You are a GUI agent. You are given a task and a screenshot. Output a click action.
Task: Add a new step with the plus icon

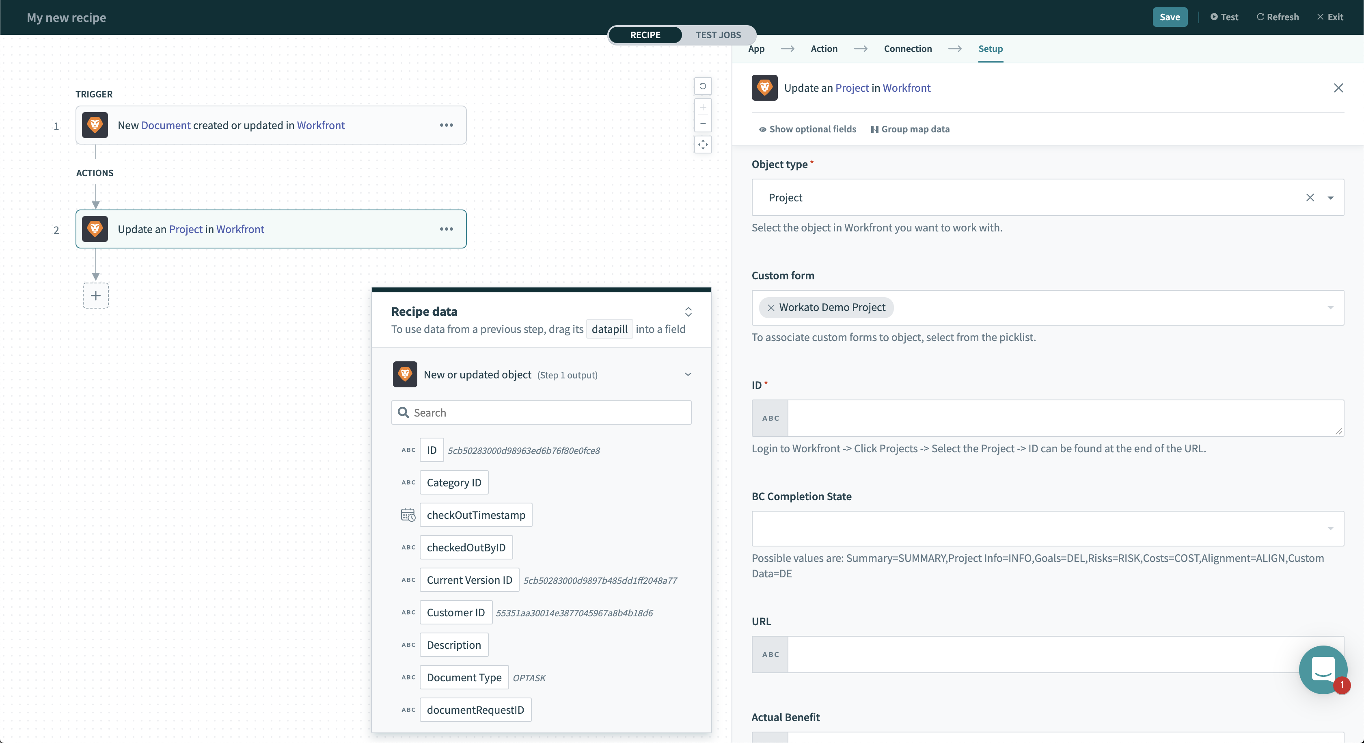click(96, 296)
